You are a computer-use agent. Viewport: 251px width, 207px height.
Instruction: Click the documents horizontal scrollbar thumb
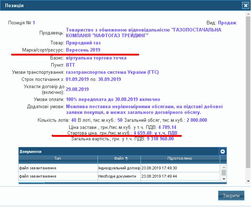pyautogui.click(x=32, y=183)
